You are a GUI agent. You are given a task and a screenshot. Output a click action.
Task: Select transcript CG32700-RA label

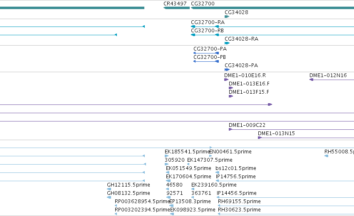tap(208, 22)
